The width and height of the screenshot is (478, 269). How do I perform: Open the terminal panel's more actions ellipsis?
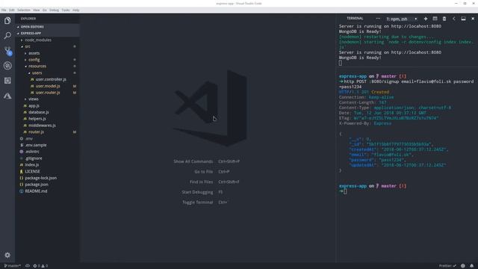tap(378, 19)
